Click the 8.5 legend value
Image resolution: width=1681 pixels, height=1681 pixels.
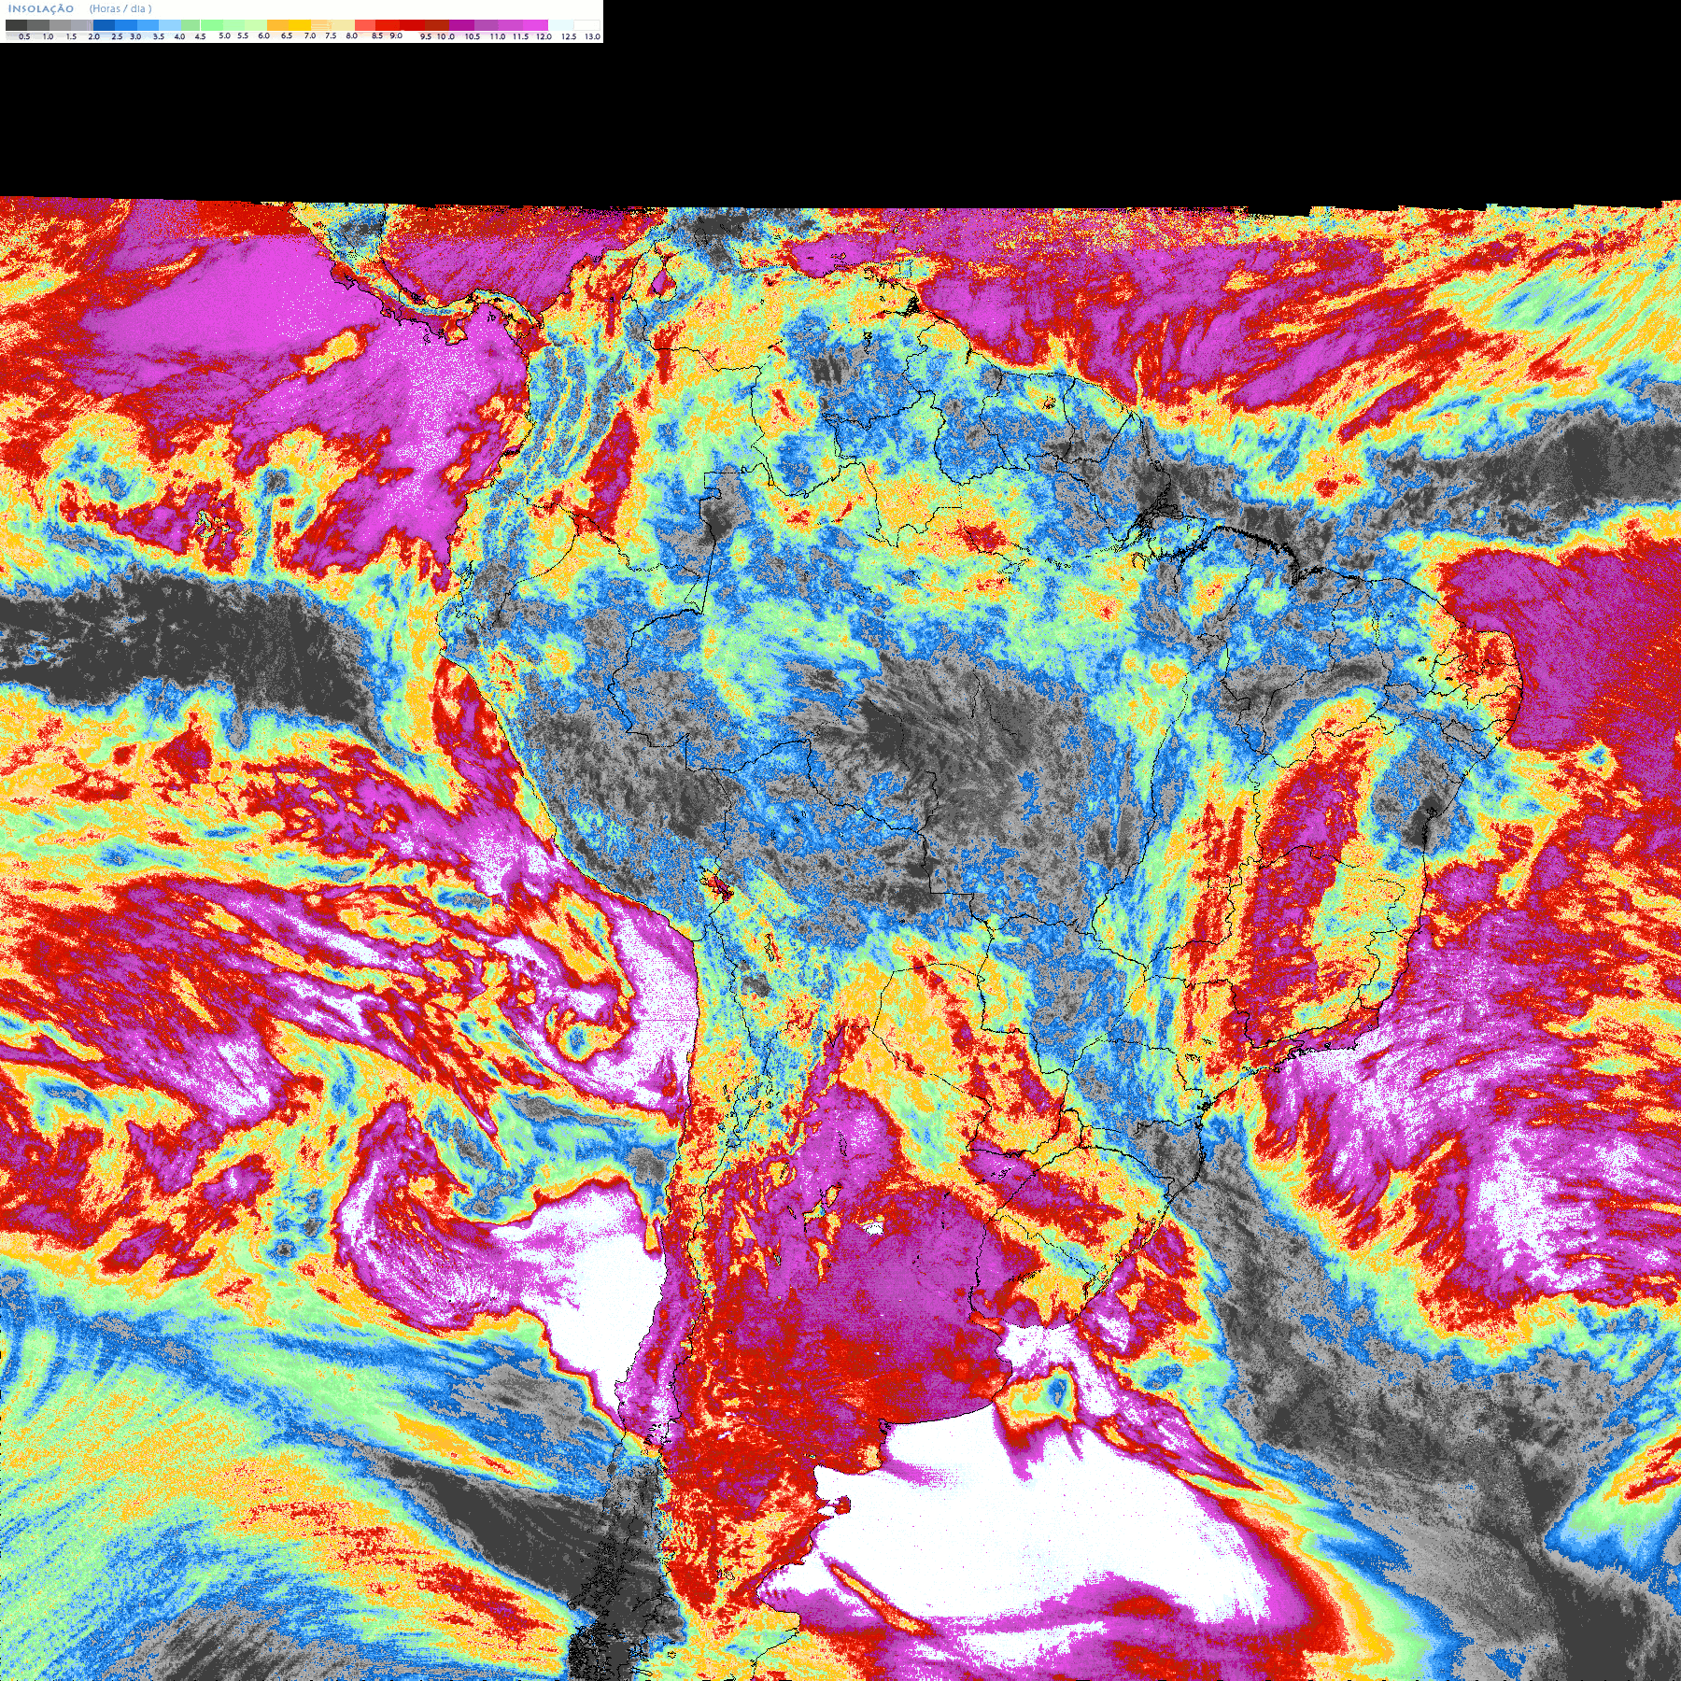pyautogui.click(x=377, y=35)
